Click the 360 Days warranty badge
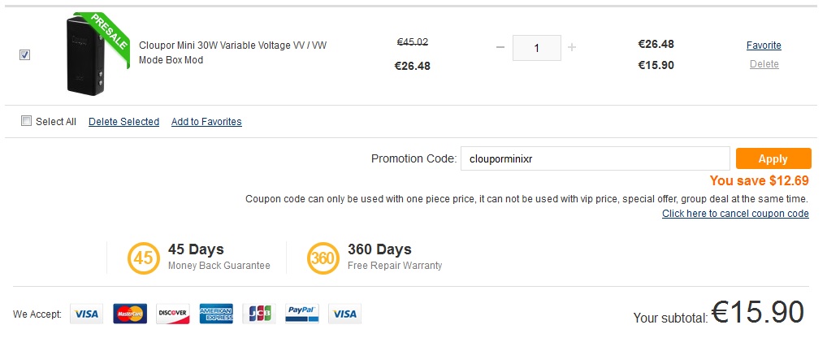The image size is (827, 338). click(323, 258)
